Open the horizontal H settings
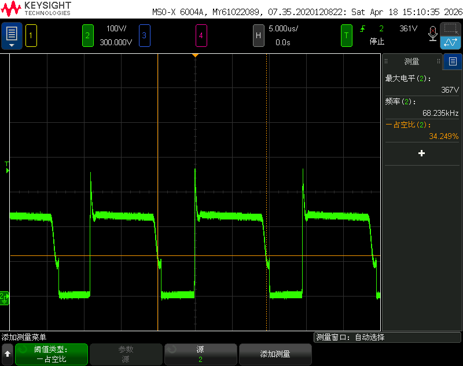 (x=258, y=36)
